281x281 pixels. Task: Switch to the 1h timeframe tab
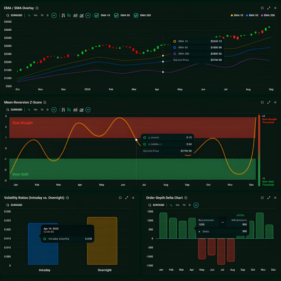click(x=42, y=15)
